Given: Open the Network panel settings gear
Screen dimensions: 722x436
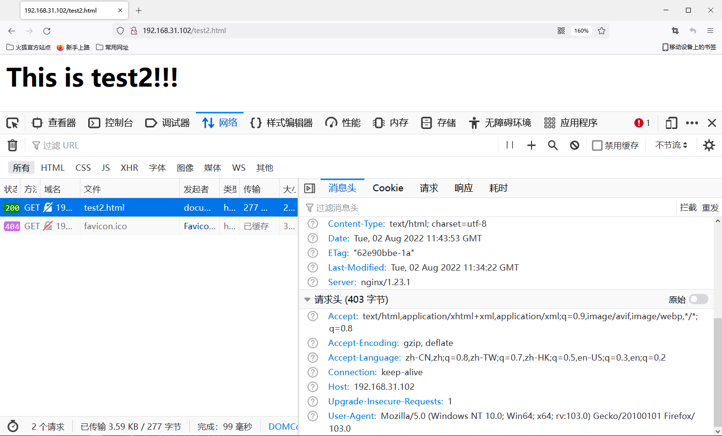Looking at the screenshot, I should point(709,145).
